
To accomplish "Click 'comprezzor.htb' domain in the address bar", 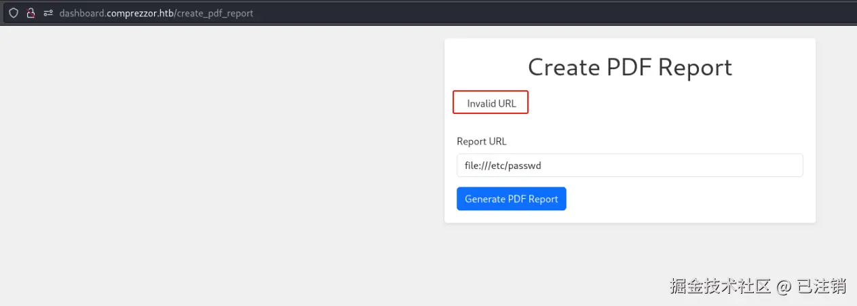I will click(139, 13).
